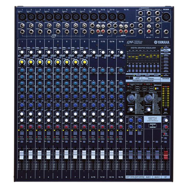Click the ST label at bottom
The width and height of the screenshot is (188, 188).
coord(166,177)
